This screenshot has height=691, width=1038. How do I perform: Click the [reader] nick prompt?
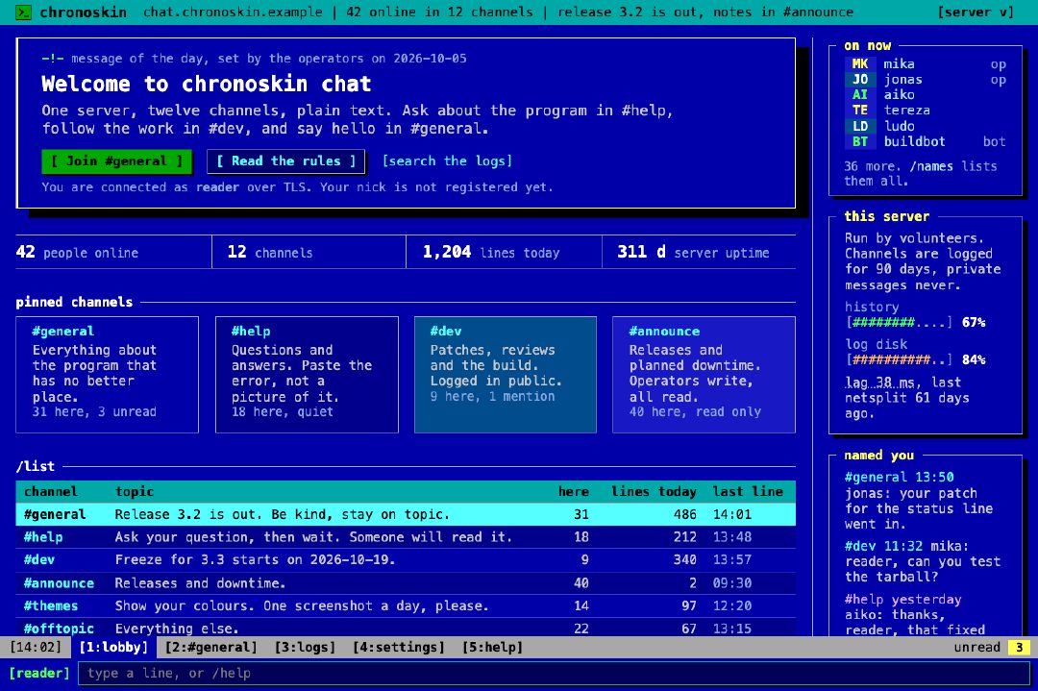tap(39, 673)
